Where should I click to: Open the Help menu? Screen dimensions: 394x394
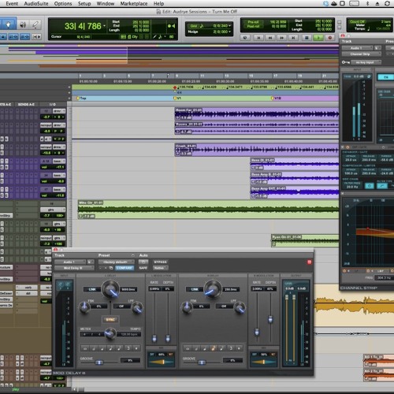[x=158, y=4]
